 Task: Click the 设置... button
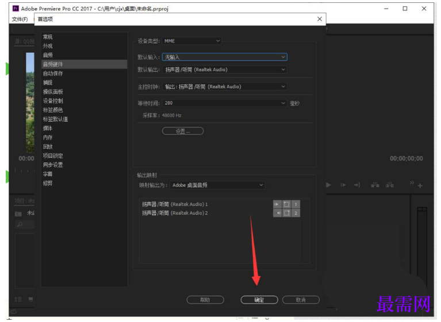pyautogui.click(x=183, y=131)
